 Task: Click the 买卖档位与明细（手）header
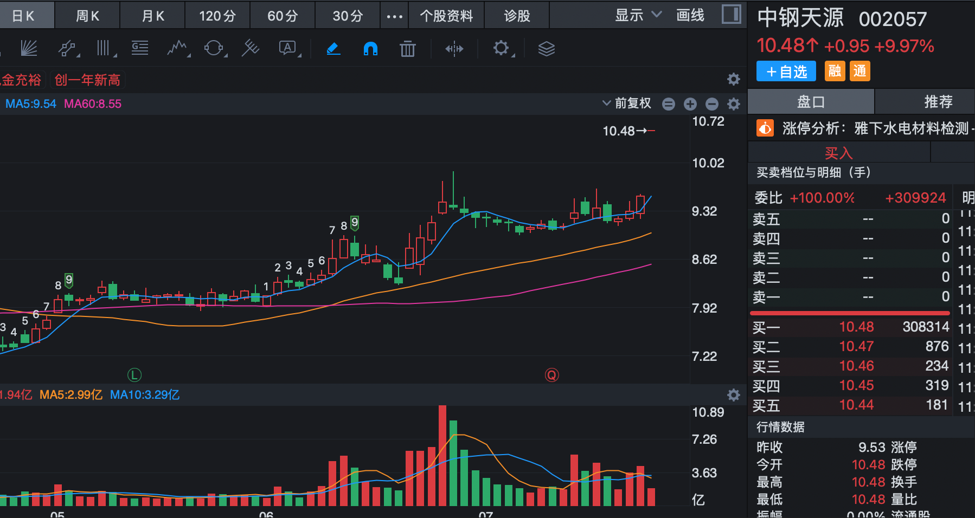coord(813,172)
